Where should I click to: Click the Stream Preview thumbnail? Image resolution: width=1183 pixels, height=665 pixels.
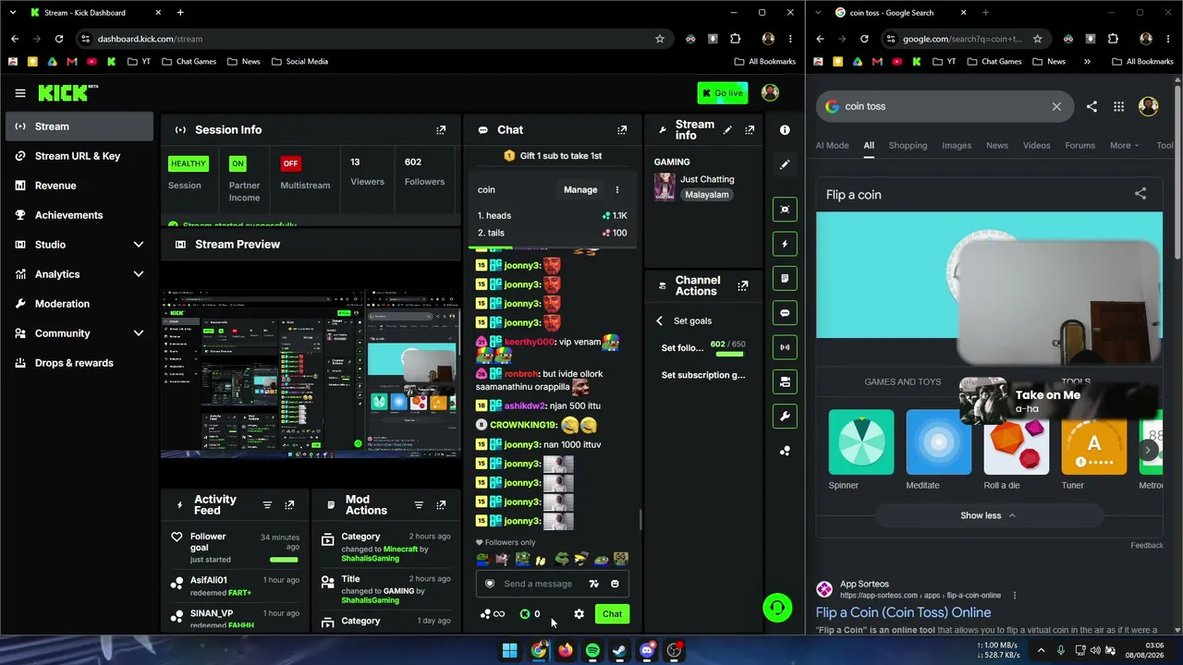click(x=311, y=374)
